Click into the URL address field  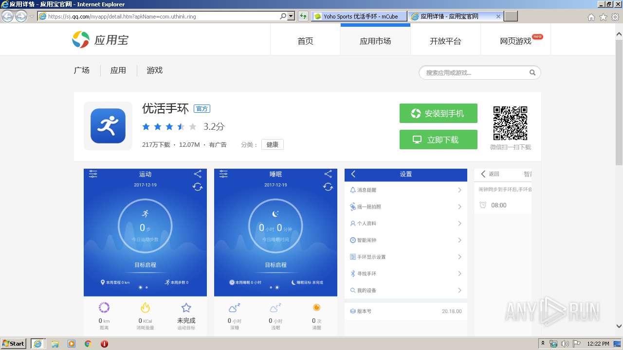click(163, 16)
